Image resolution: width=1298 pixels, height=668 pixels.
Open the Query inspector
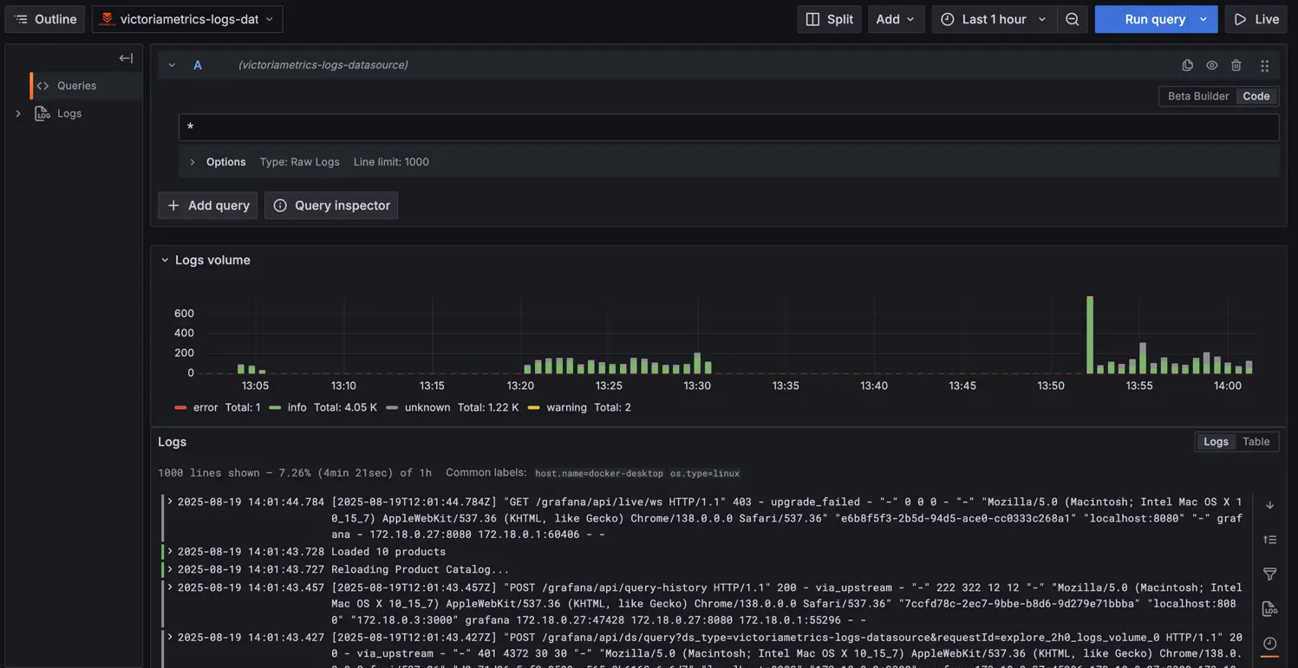click(x=331, y=205)
